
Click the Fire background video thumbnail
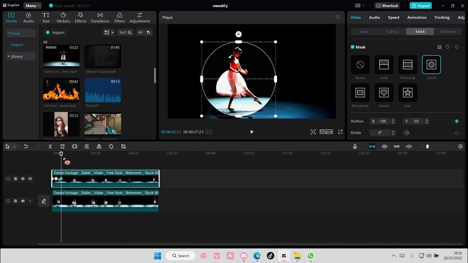tap(61, 90)
